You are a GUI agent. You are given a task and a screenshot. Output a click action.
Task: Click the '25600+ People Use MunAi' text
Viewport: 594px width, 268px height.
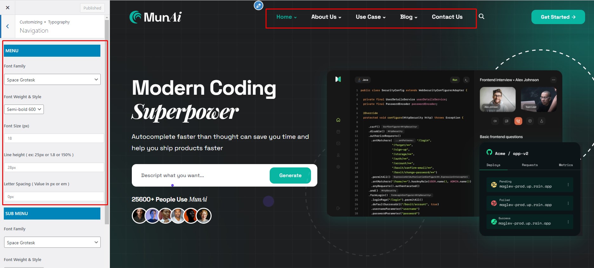coord(169,199)
